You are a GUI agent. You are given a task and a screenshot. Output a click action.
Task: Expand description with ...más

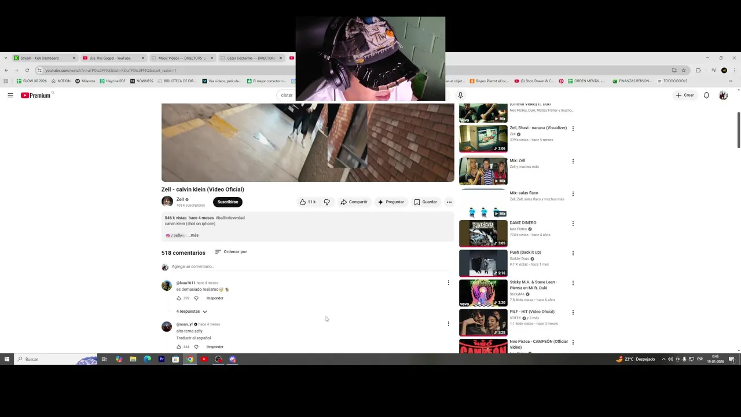pos(193,235)
